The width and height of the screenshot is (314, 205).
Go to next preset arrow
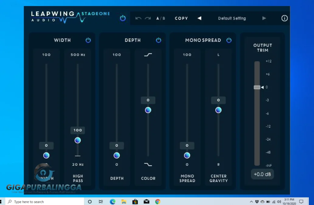point(264,18)
